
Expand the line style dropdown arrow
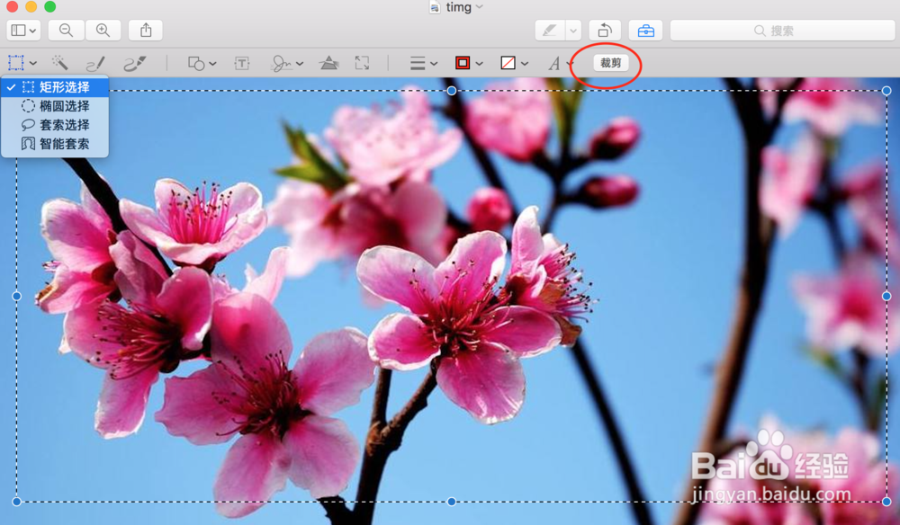tap(434, 64)
